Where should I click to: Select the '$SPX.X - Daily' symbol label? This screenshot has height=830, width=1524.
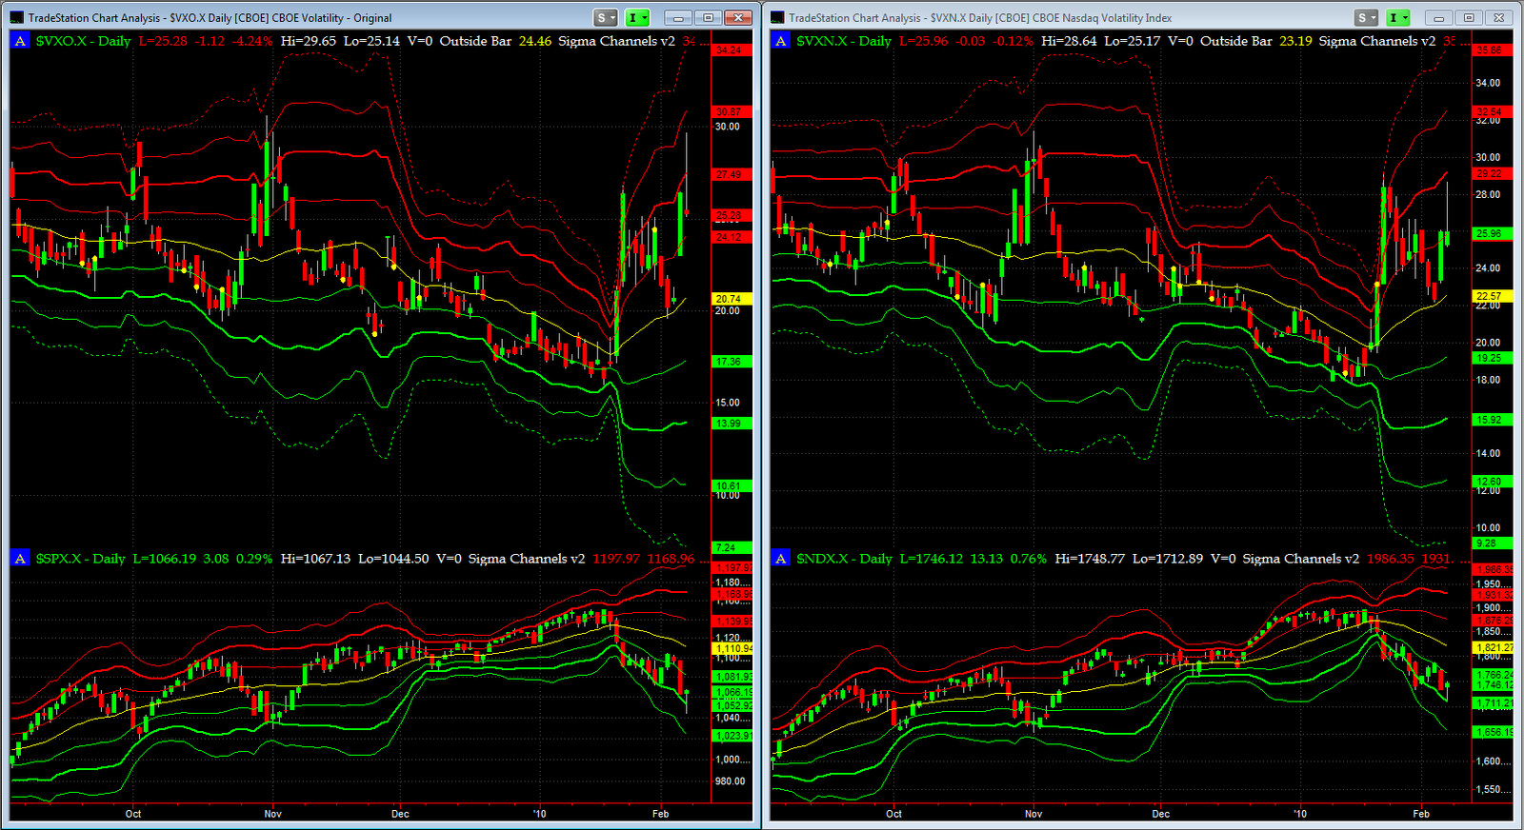[x=81, y=559]
